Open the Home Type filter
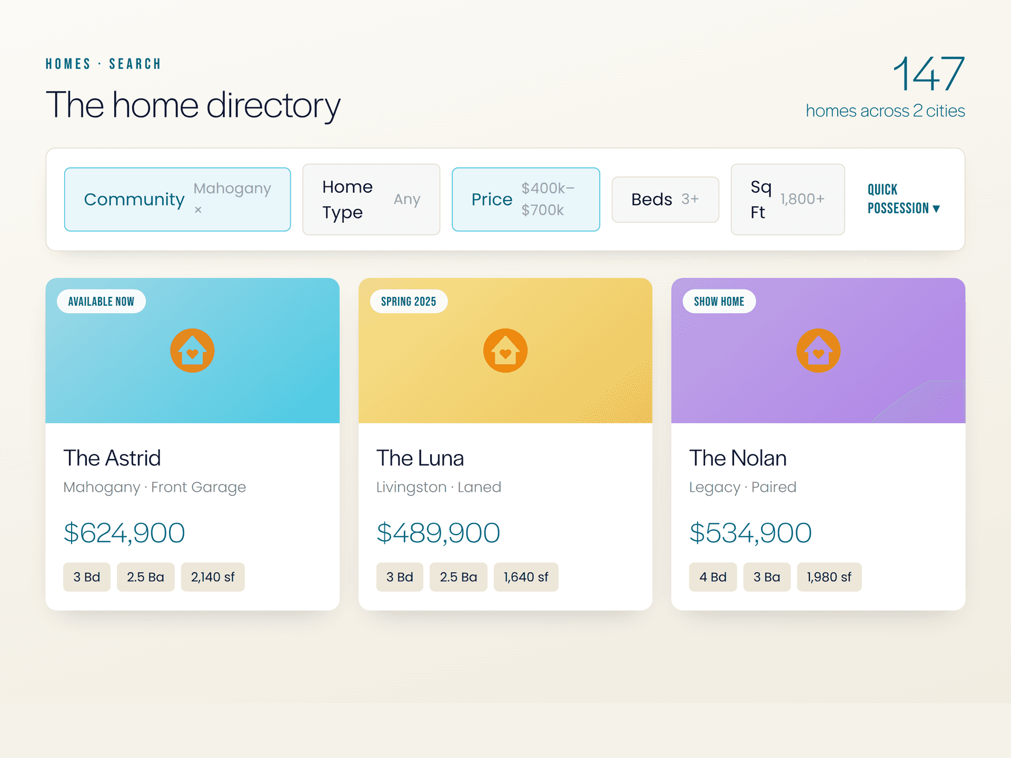This screenshot has height=758, width=1011. click(x=371, y=200)
